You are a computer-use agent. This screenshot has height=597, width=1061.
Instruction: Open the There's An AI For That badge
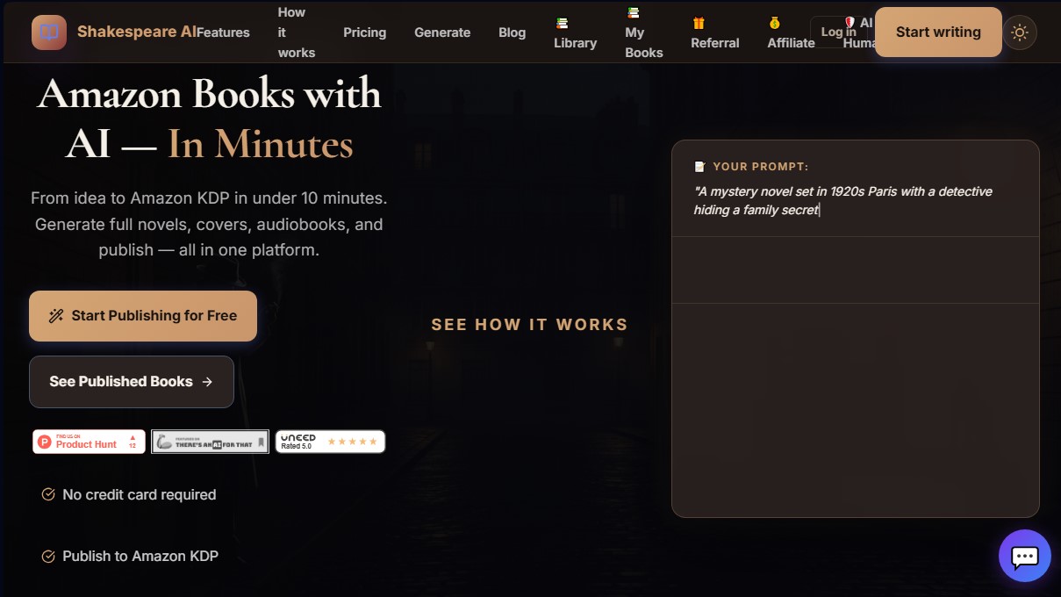(210, 442)
